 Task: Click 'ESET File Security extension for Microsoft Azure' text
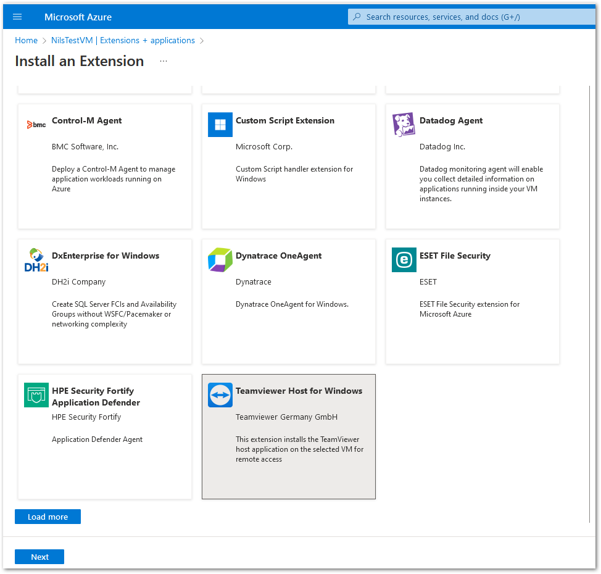[470, 309]
